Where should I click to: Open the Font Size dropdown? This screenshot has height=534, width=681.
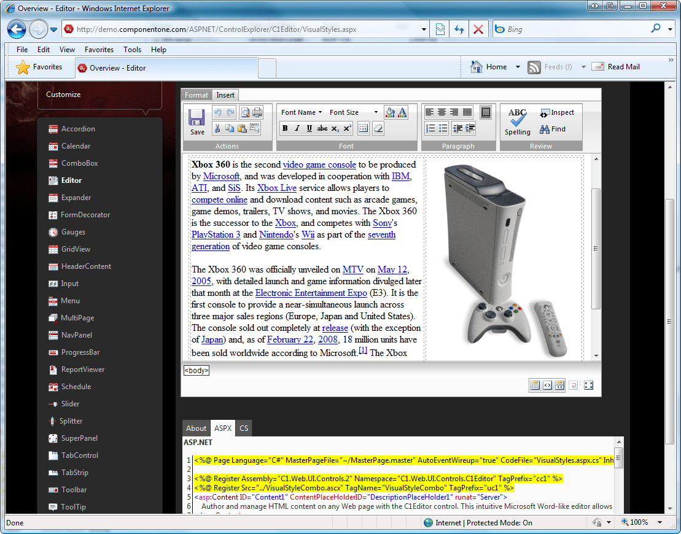point(354,112)
